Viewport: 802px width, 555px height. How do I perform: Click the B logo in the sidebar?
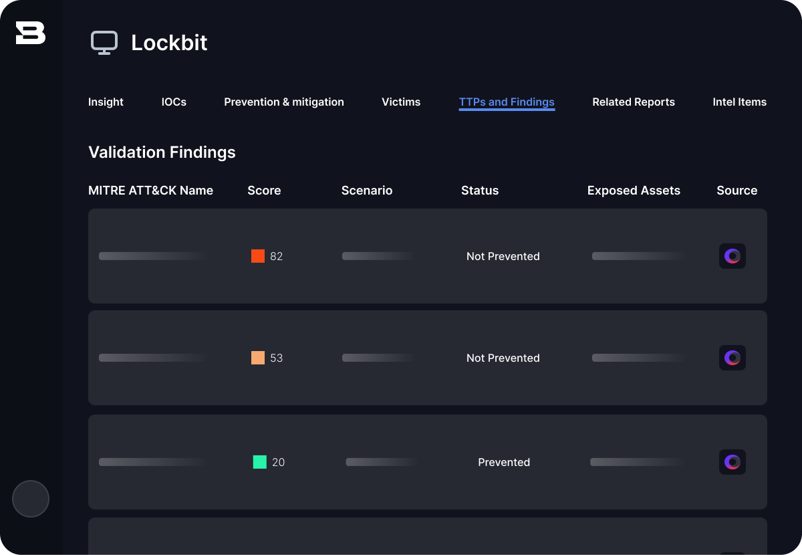point(31,32)
